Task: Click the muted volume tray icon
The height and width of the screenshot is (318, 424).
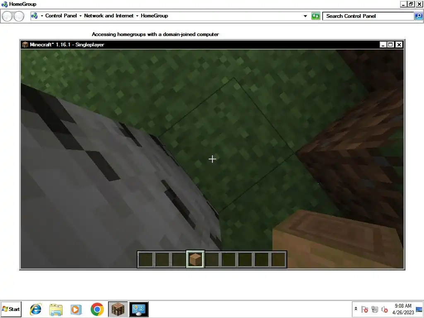Action: (384, 309)
